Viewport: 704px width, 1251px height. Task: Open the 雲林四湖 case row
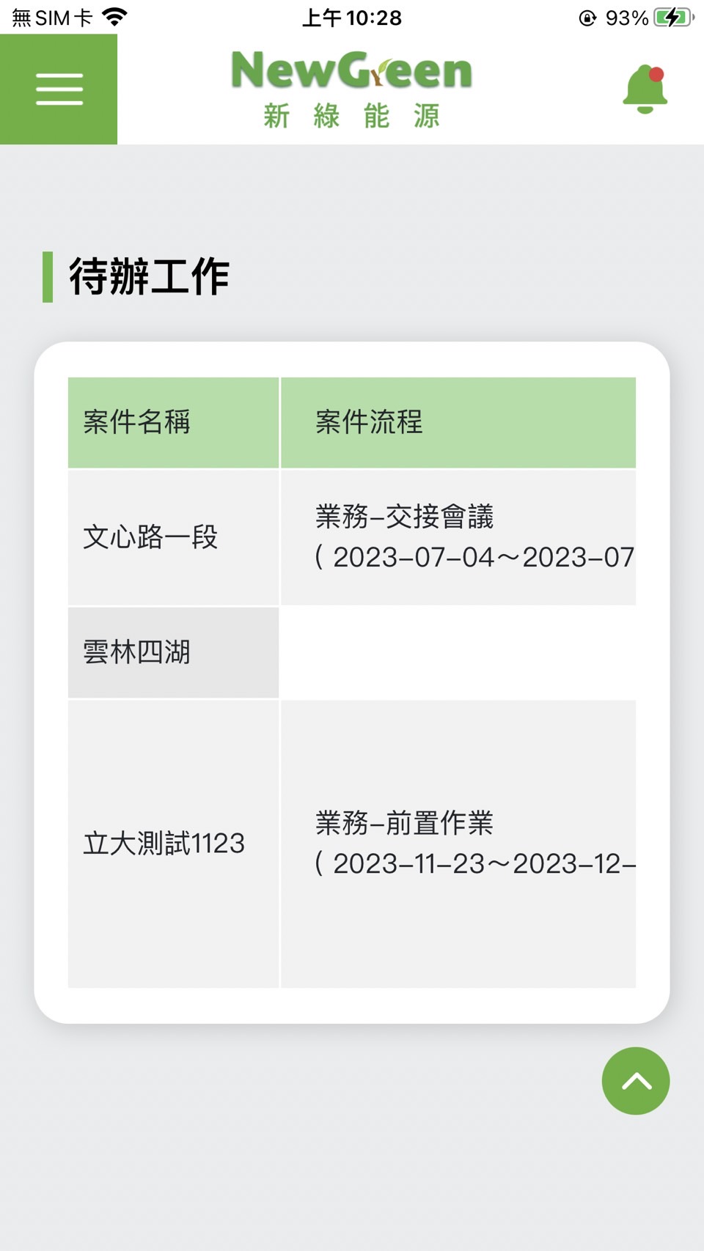coord(137,652)
